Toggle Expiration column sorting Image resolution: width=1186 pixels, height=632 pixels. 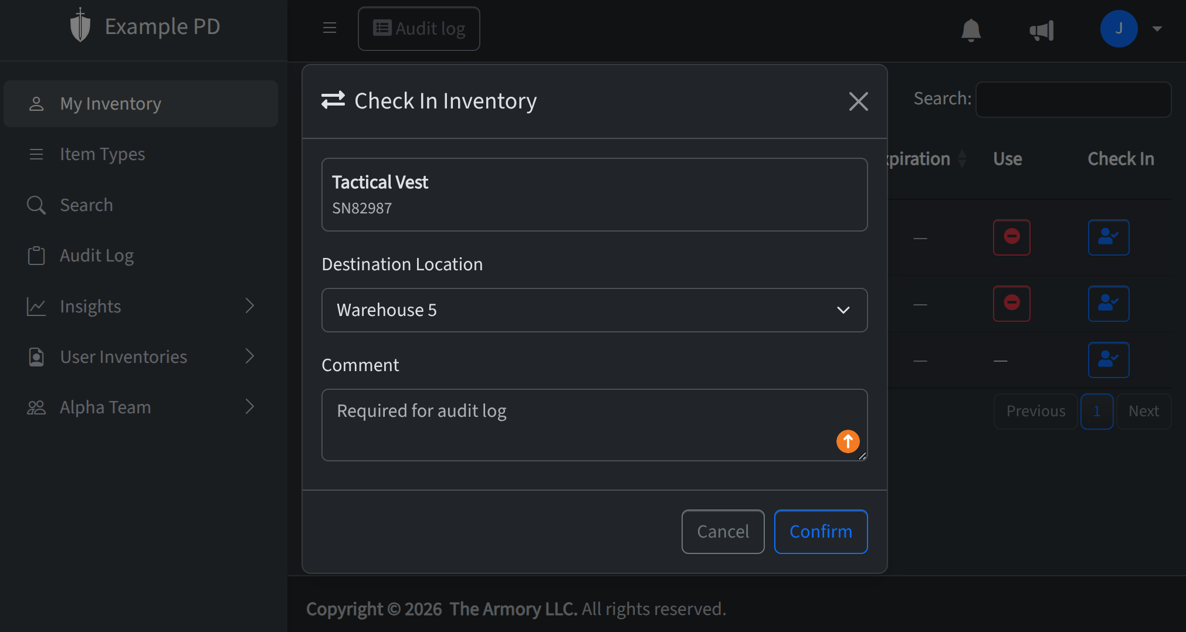(963, 158)
